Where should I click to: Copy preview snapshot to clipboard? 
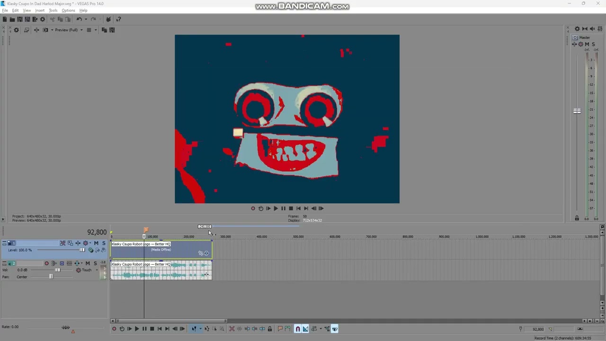click(104, 30)
